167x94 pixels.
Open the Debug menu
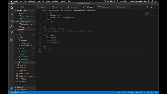[x=48, y=1]
